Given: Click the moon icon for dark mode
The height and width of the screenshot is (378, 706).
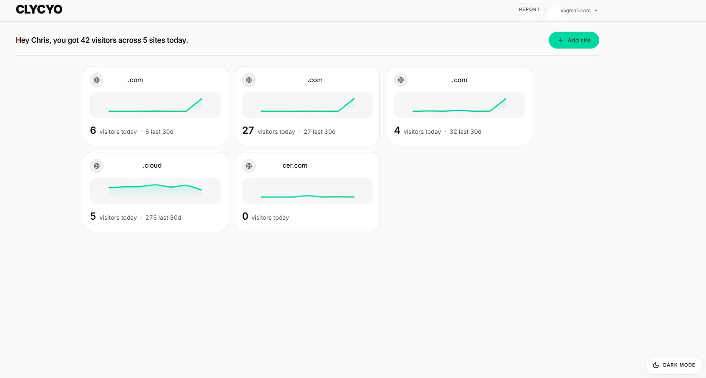Looking at the screenshot, I should point(656,365).
